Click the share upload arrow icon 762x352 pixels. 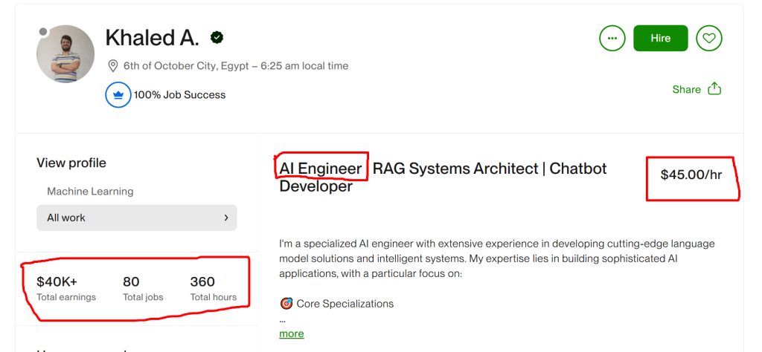pos(714,88)
